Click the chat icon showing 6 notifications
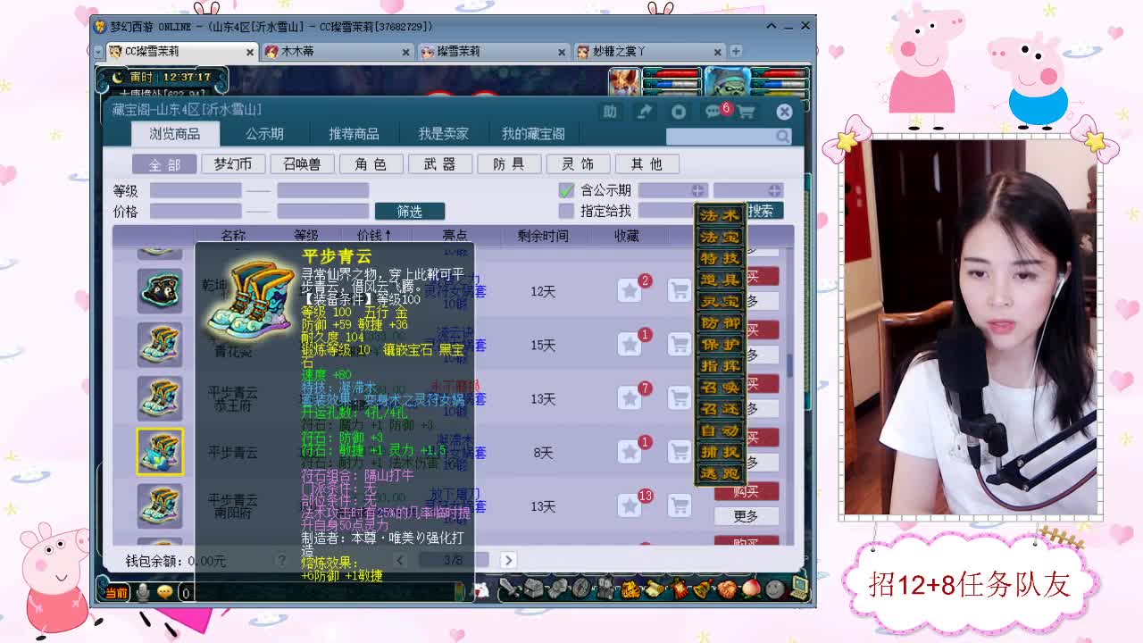The image size is (1143, 643). point(714,112)
